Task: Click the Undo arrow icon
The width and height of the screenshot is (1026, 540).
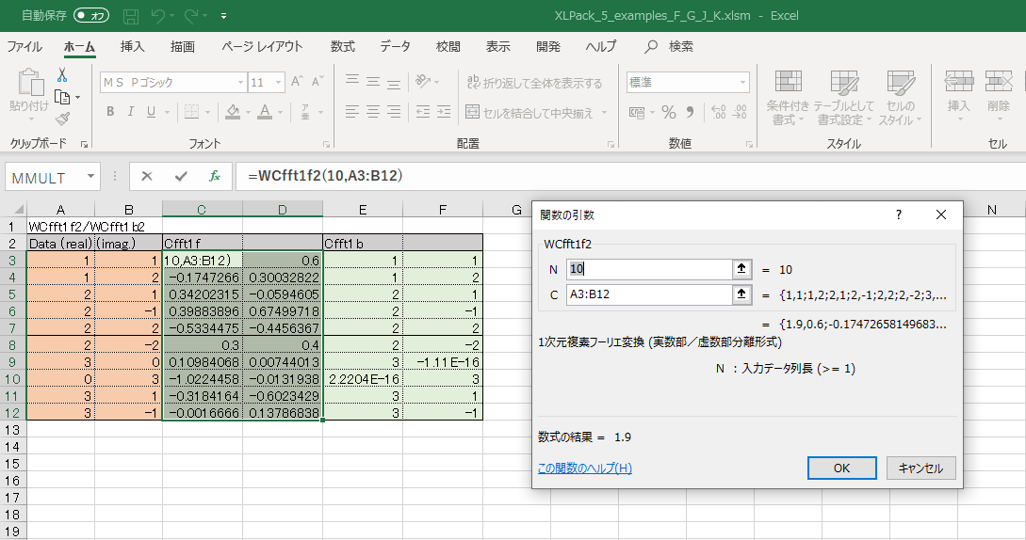Action: tap(157, 16)
